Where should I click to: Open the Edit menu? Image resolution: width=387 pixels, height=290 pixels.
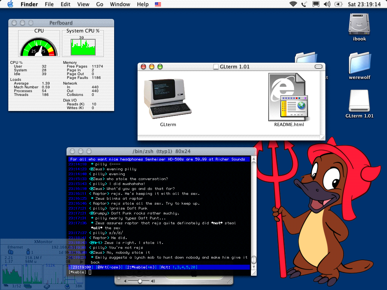(65, 4)
